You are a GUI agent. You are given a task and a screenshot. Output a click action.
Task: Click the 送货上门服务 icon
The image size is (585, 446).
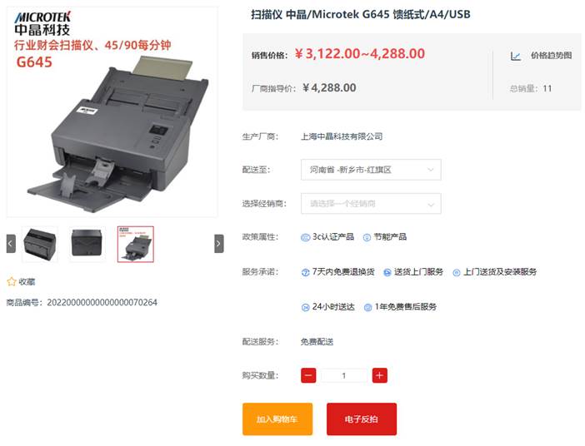[x=387, y=272]
